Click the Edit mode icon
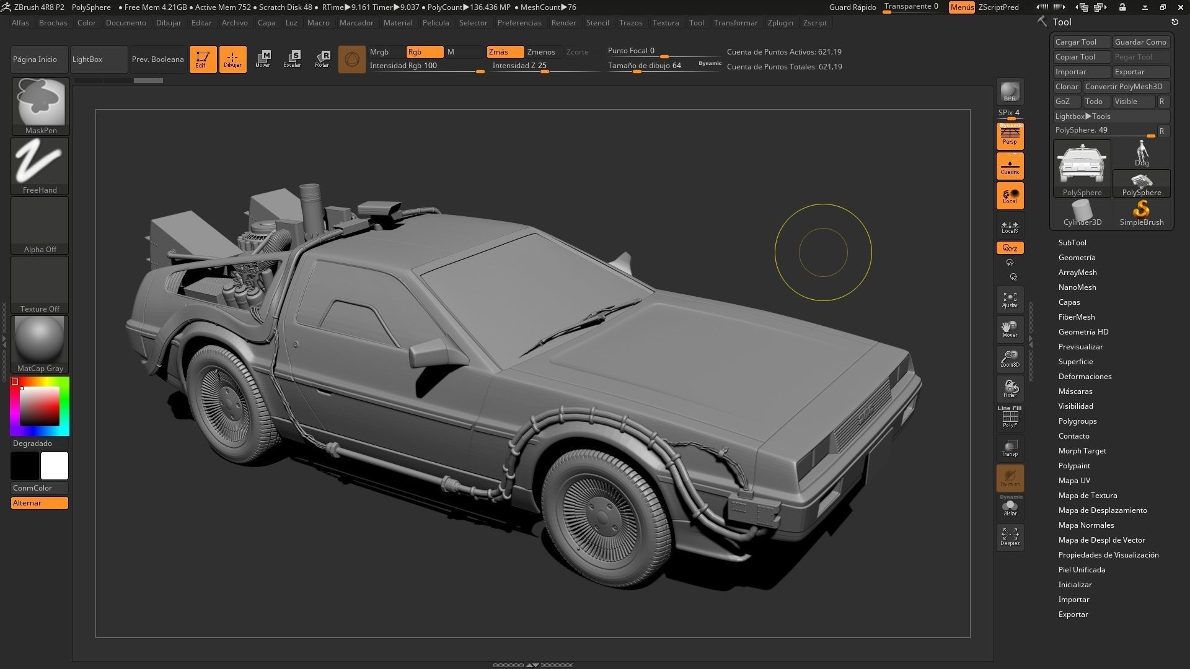 tap(203, 59)
